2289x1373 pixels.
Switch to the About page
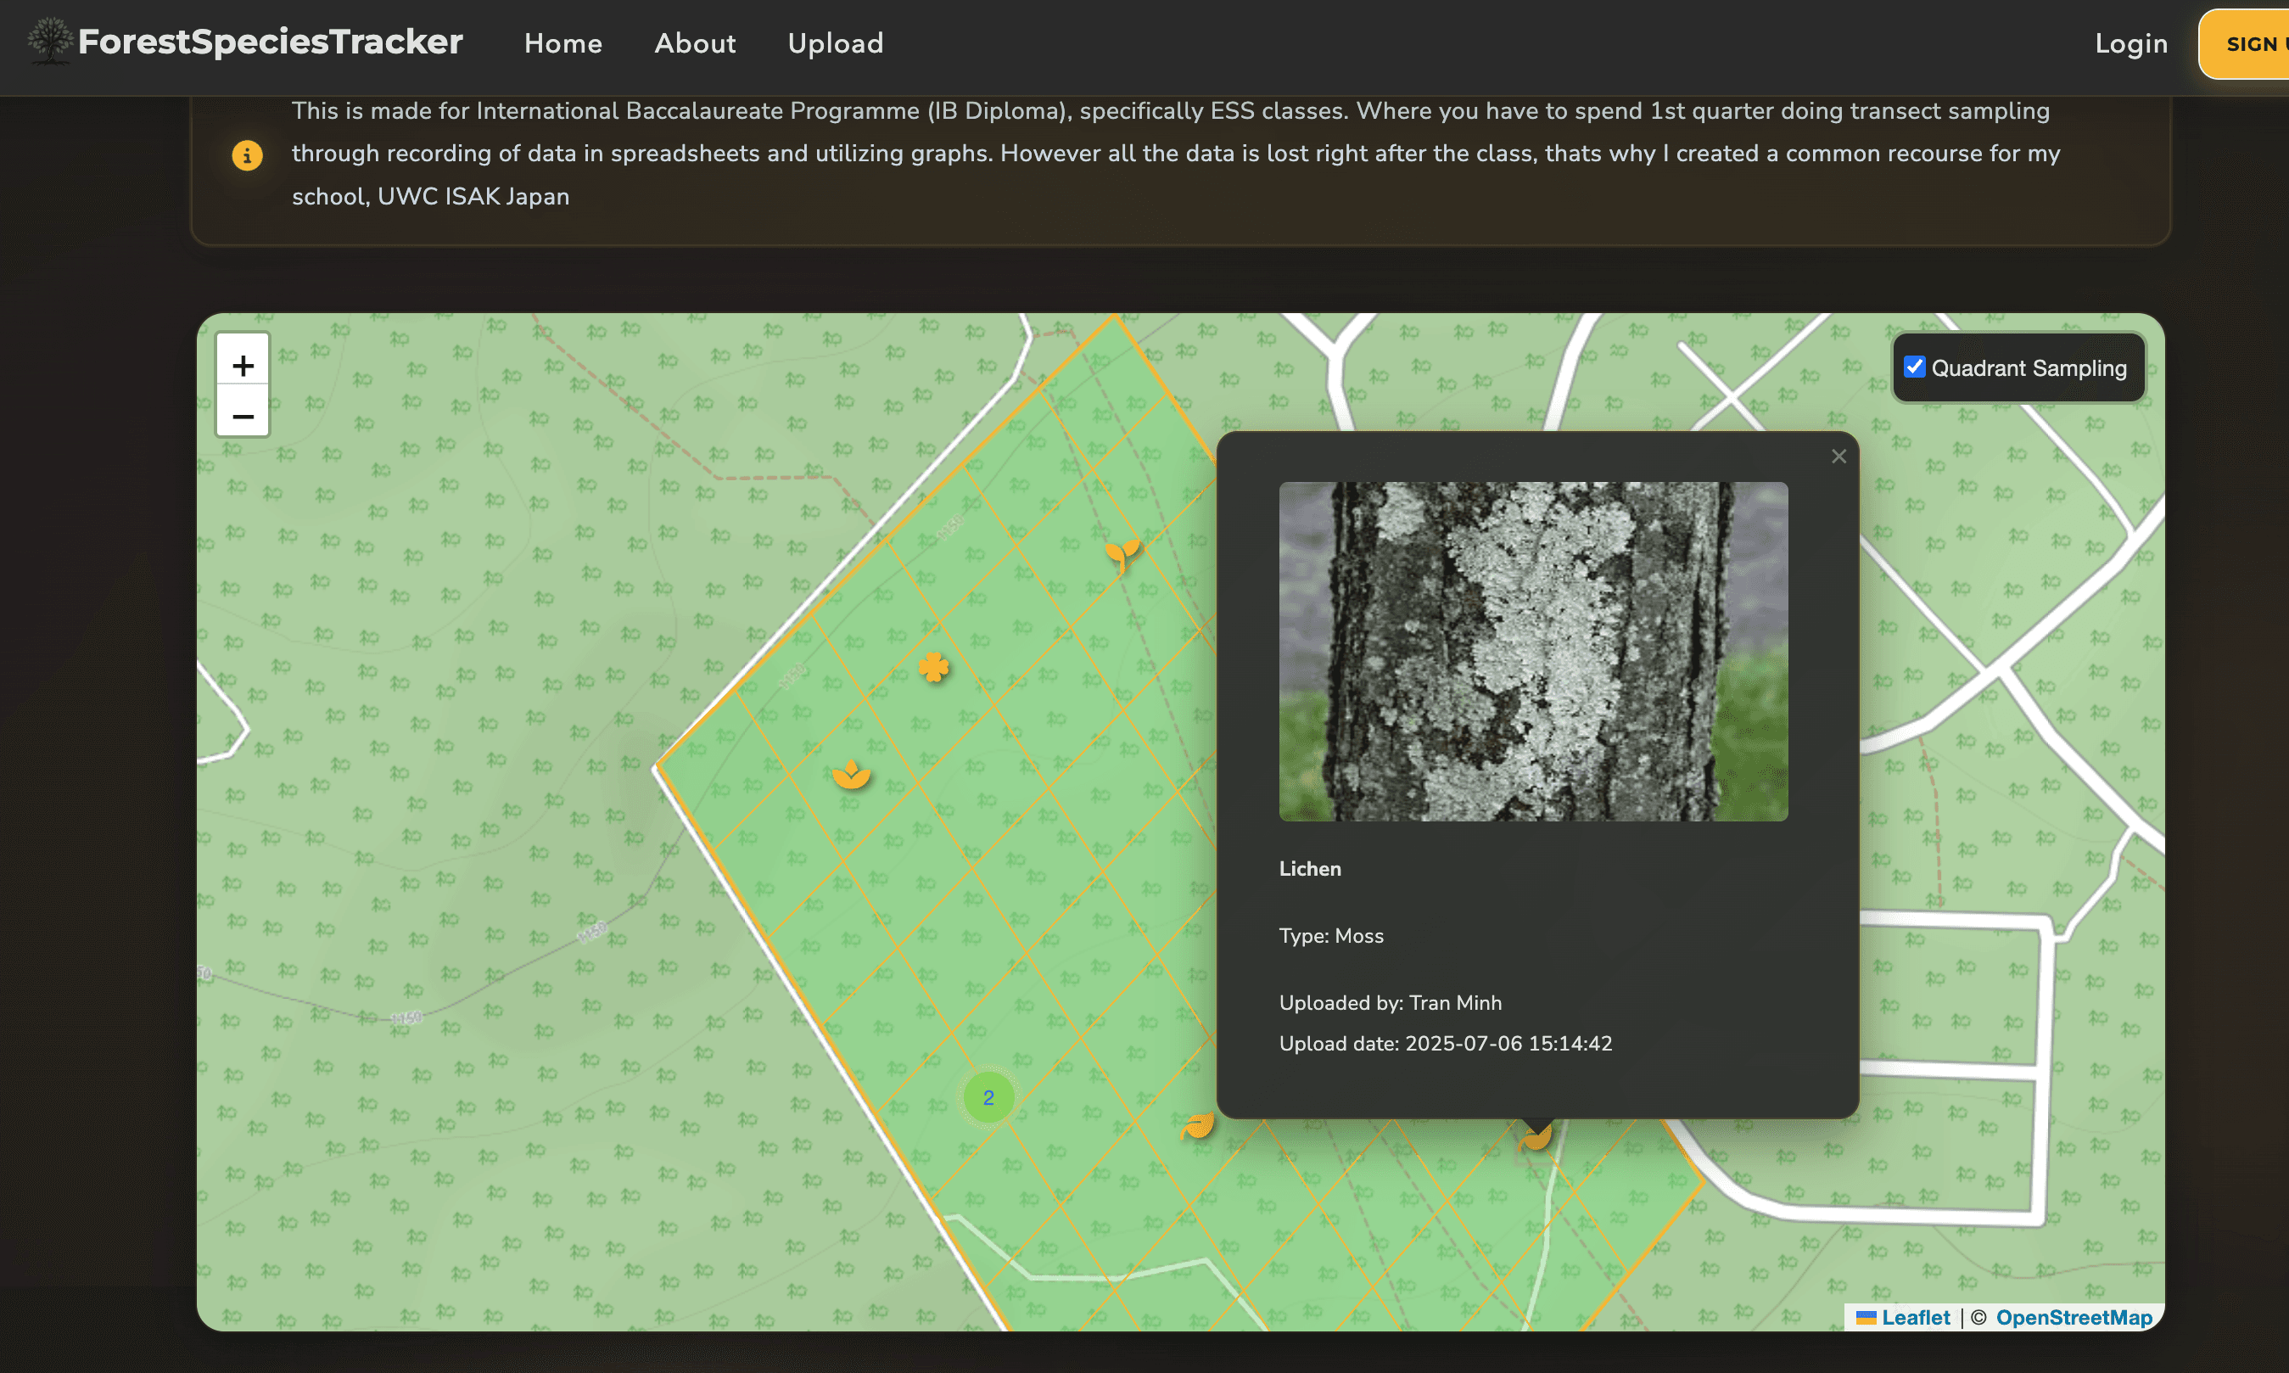coord(695,42)
